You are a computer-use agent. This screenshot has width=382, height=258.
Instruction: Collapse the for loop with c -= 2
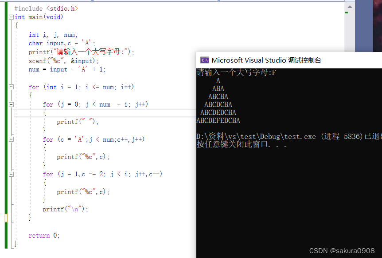click(x=10, y=174)
